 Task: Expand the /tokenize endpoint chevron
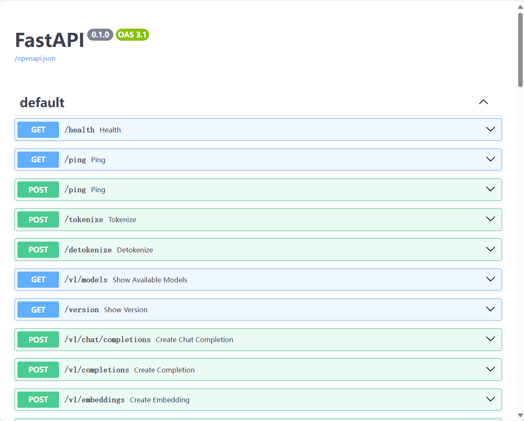(490, 219)
